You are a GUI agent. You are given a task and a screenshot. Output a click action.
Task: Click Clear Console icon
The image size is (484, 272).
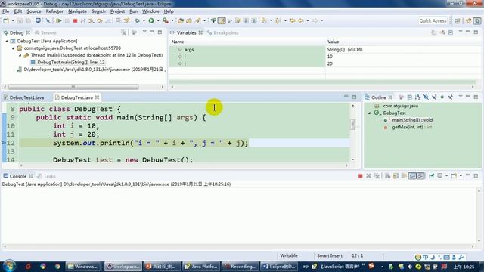[x=388, y=176]
